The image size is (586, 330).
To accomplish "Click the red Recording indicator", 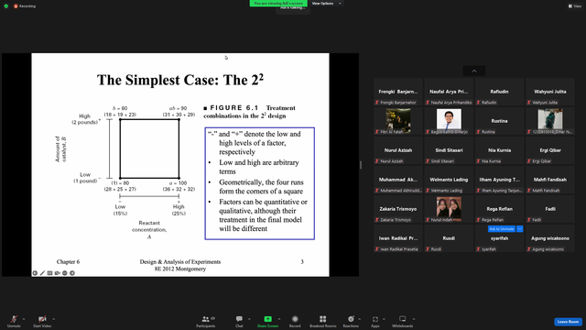I will pyautogui.click(x=25, y=6).
